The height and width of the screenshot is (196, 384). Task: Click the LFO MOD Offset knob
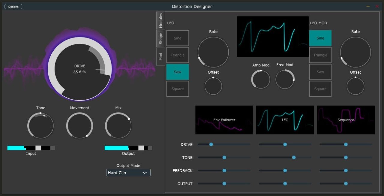click(x=355, y=86)
